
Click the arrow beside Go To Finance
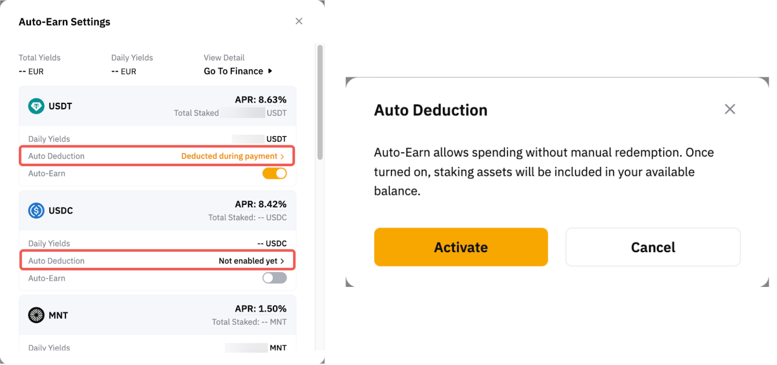click(270, 71)
